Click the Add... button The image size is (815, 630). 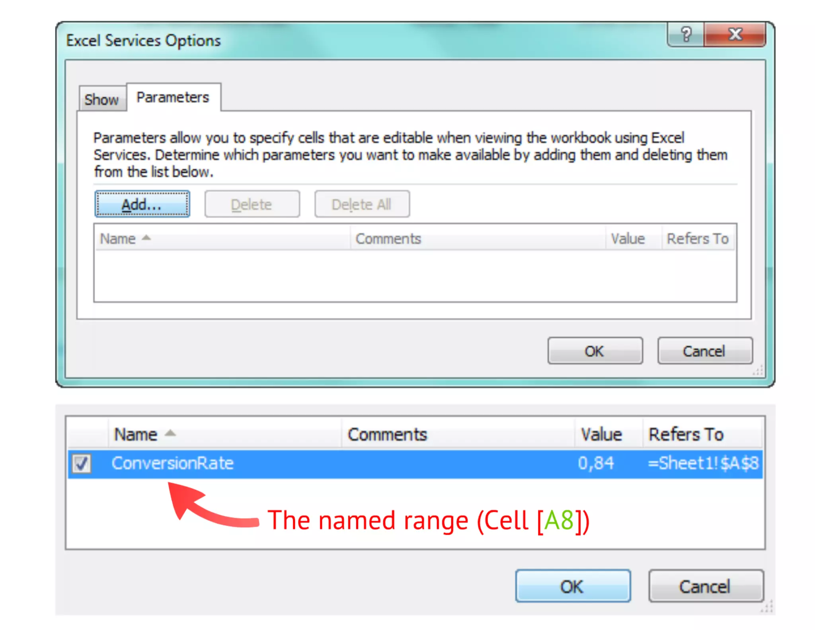pos(142,204)
